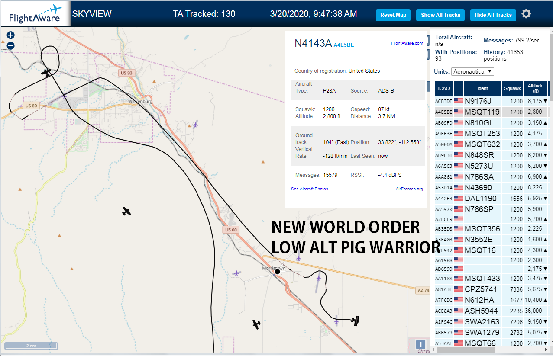Select purple aircraft icon east of Wickenburg

coord(195,125)
